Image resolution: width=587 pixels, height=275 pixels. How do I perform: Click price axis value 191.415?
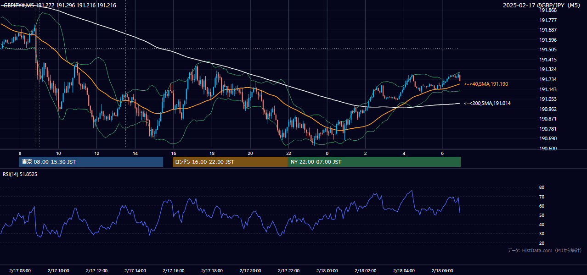click(547, 60)
